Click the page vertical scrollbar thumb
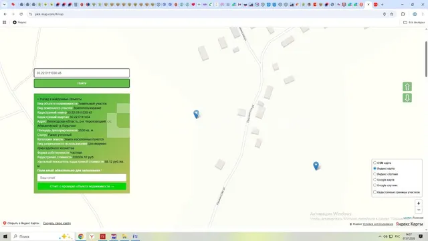This screenshot has width=428, height=241. point(426,59)
